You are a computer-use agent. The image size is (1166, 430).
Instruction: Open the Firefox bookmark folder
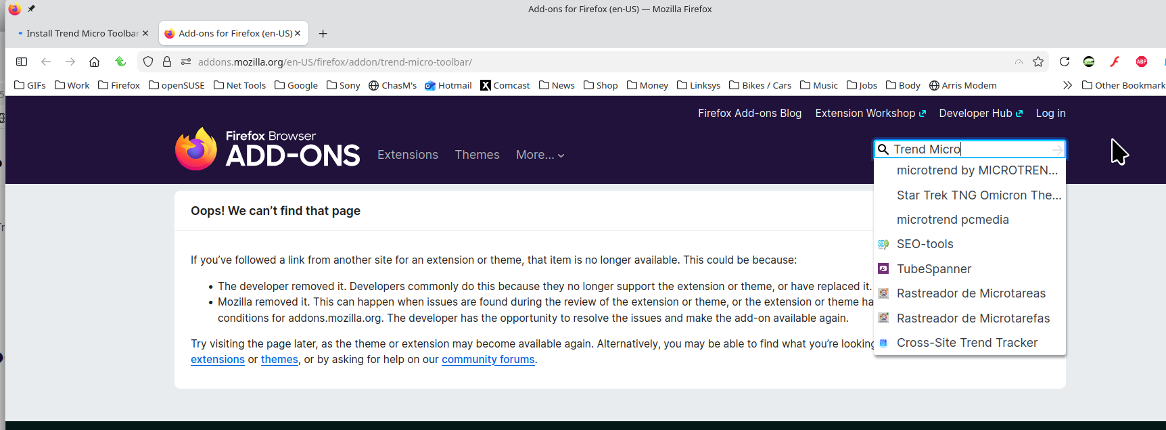click(x=119, y=85)
